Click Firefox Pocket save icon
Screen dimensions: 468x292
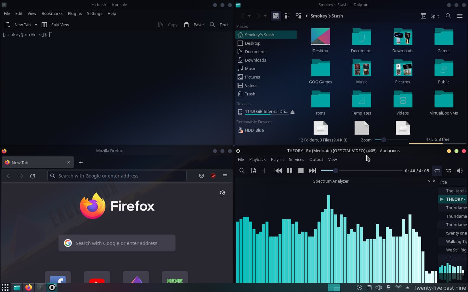(x=201, y=176)
